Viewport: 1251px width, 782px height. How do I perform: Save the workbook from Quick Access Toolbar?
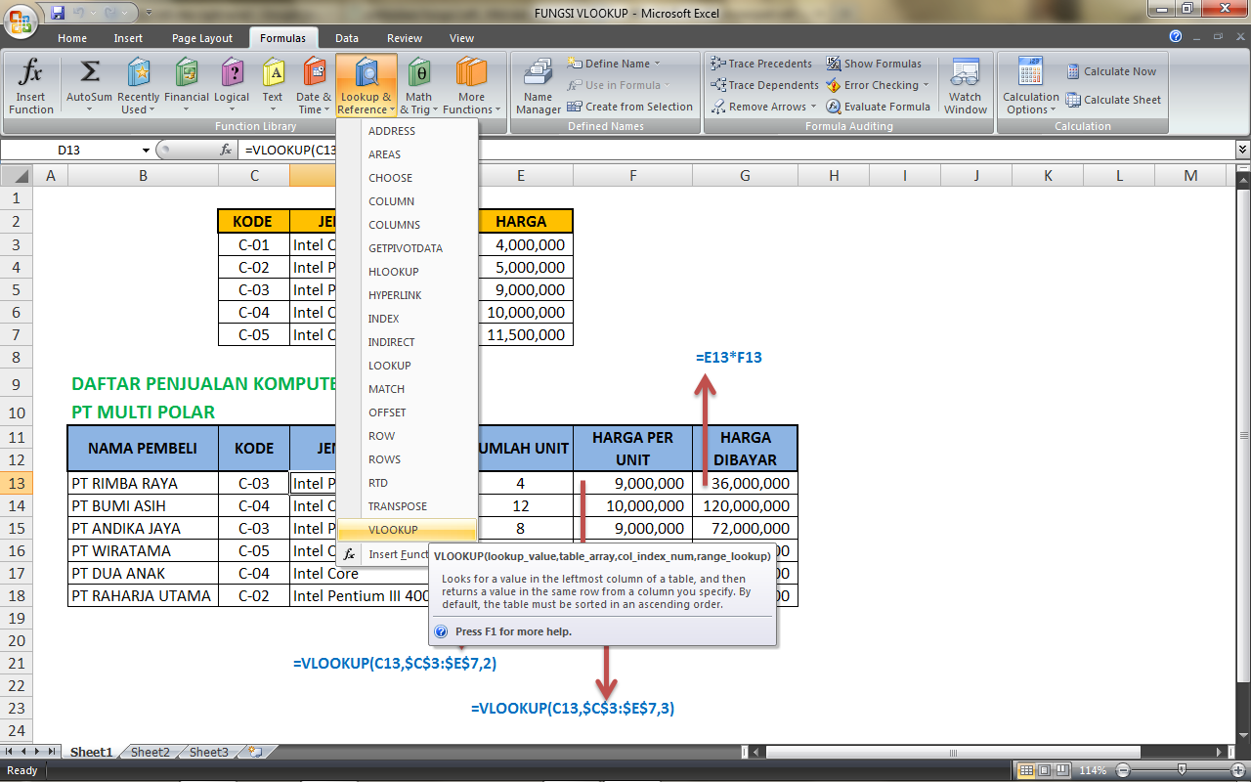click(x=58, y=13)
